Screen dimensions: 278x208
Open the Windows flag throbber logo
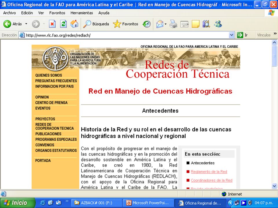(x=271, y=13)
